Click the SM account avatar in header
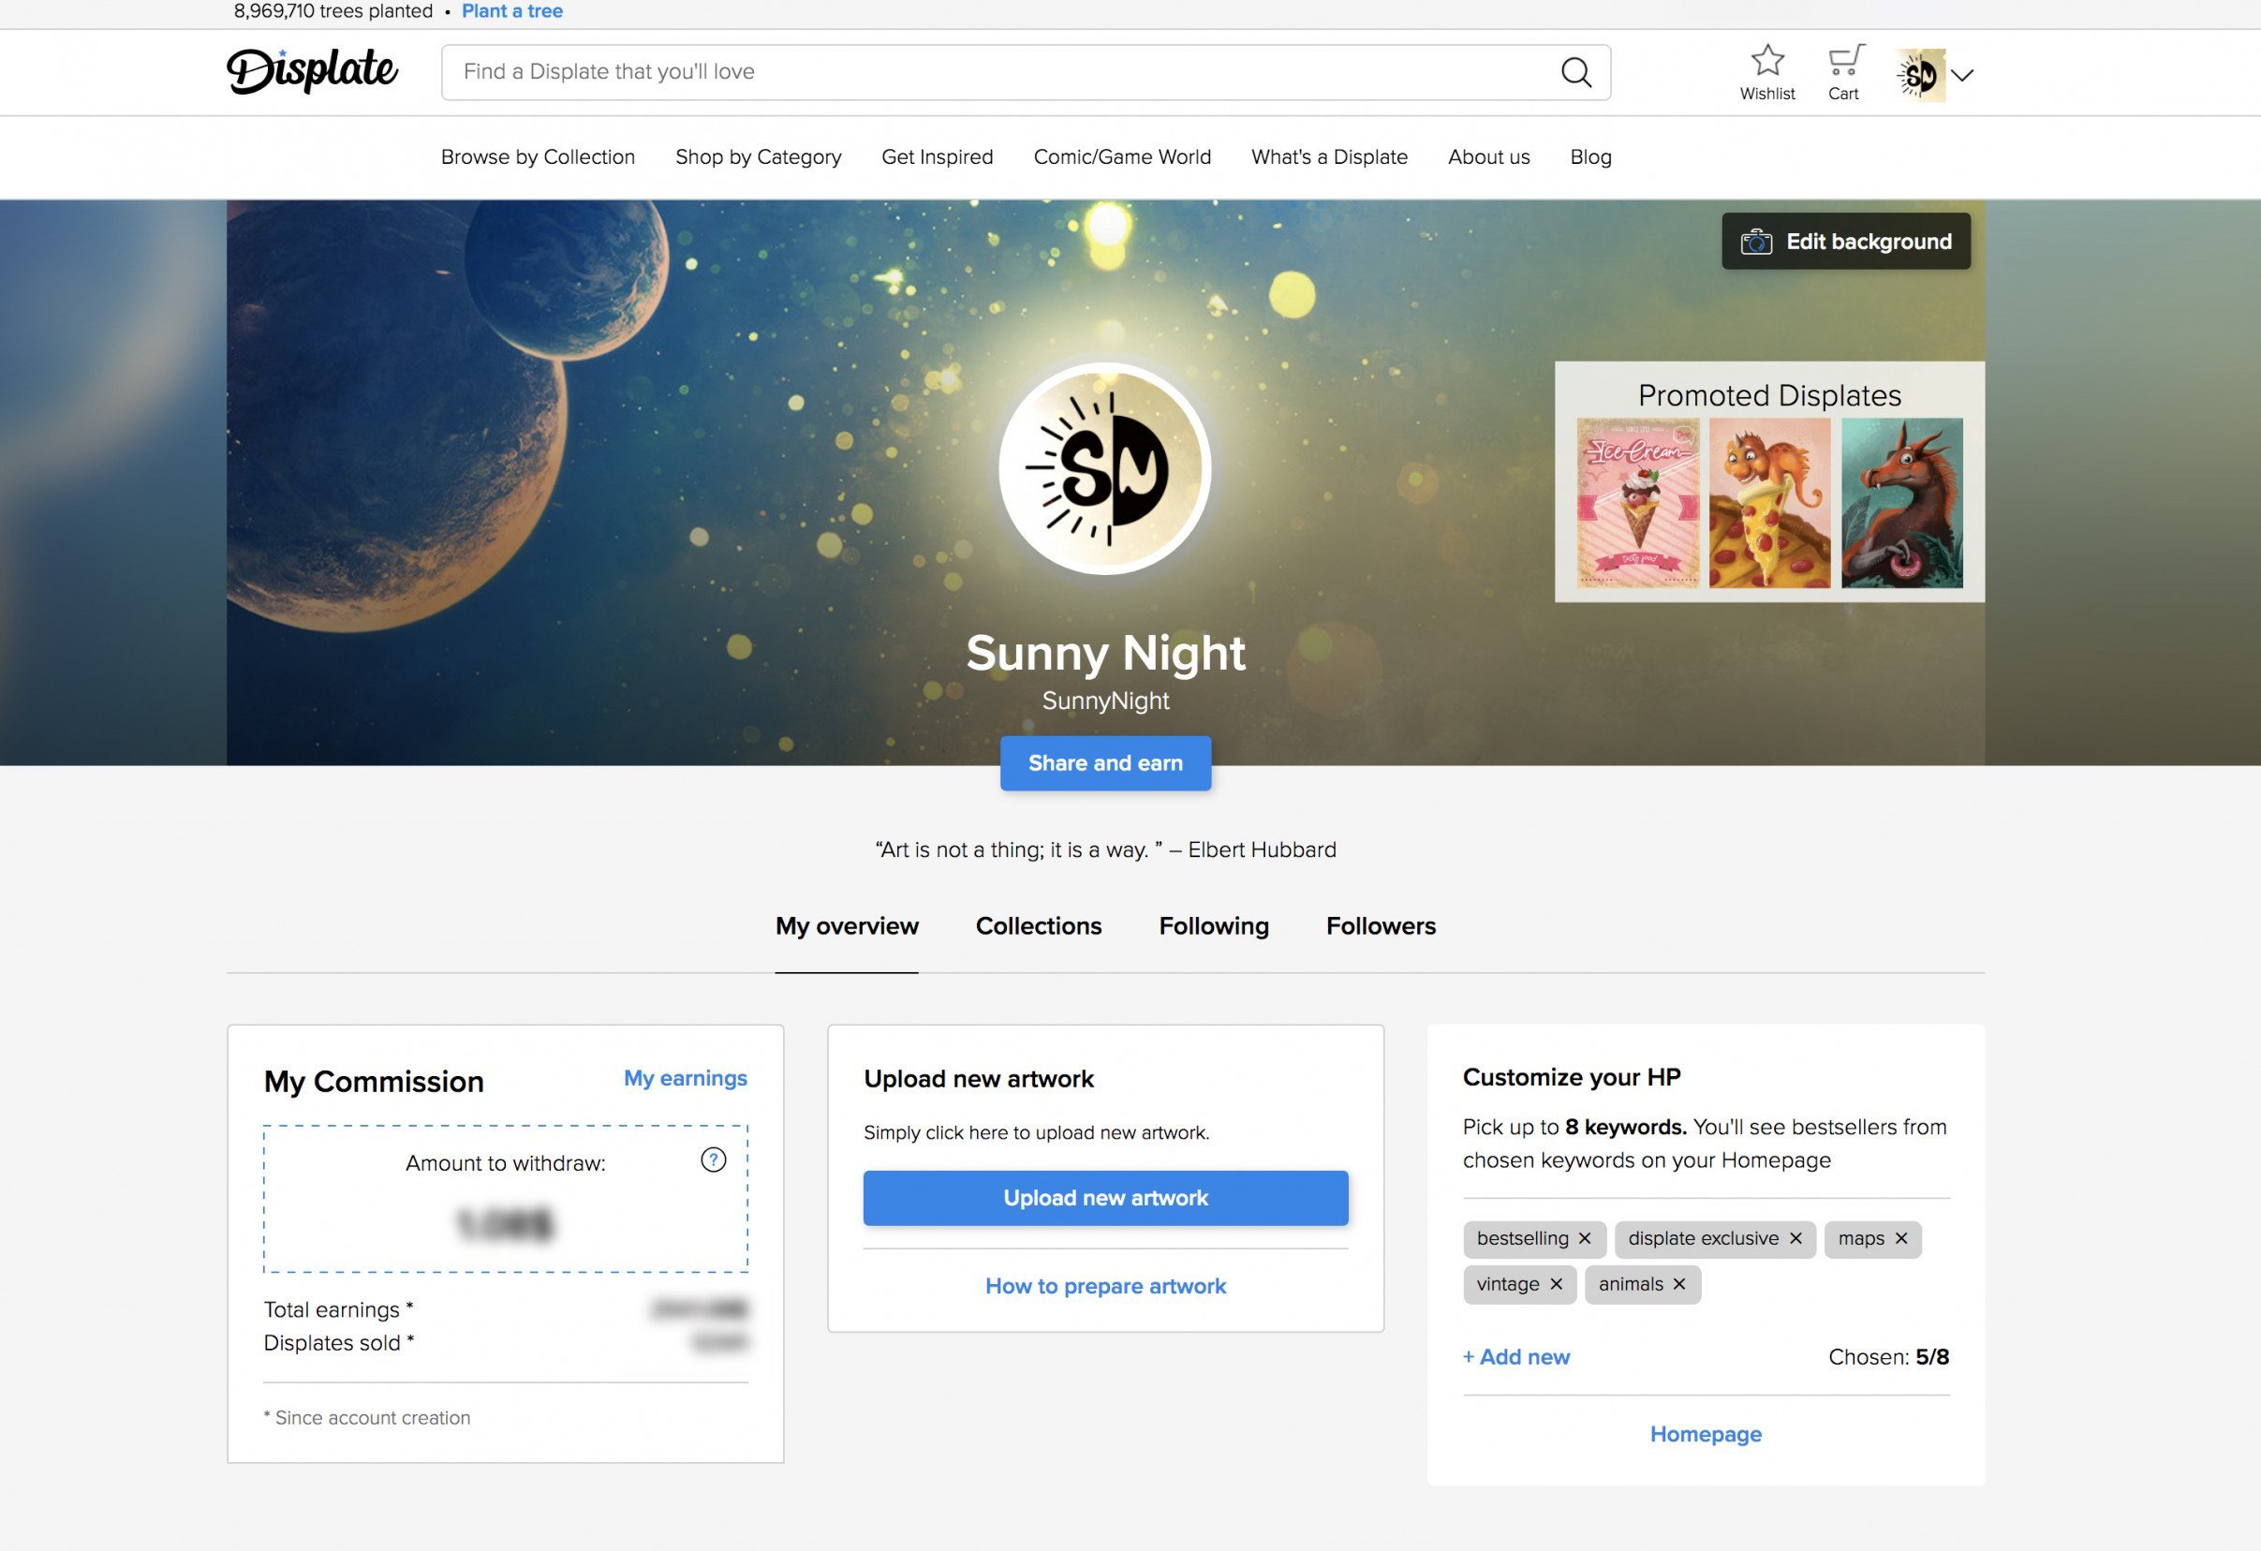Image resolution: width=2261 pixels, height=1551 pixels. [1920, 75]
